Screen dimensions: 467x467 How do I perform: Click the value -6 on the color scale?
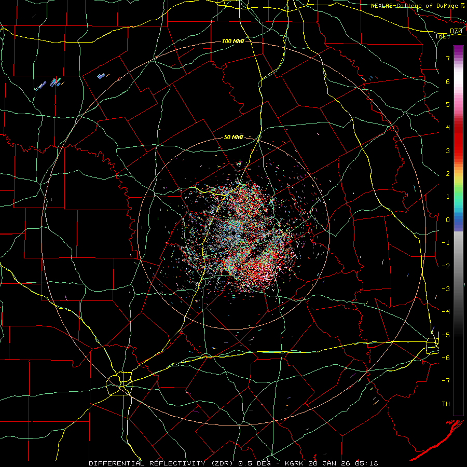(x=446, y=358)
